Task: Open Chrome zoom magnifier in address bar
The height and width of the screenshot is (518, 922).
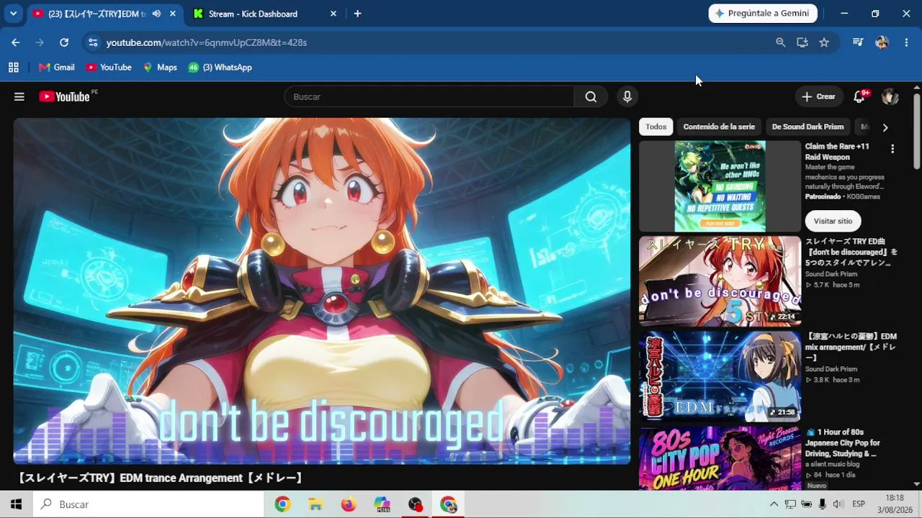Action: [x=780, y=42]
